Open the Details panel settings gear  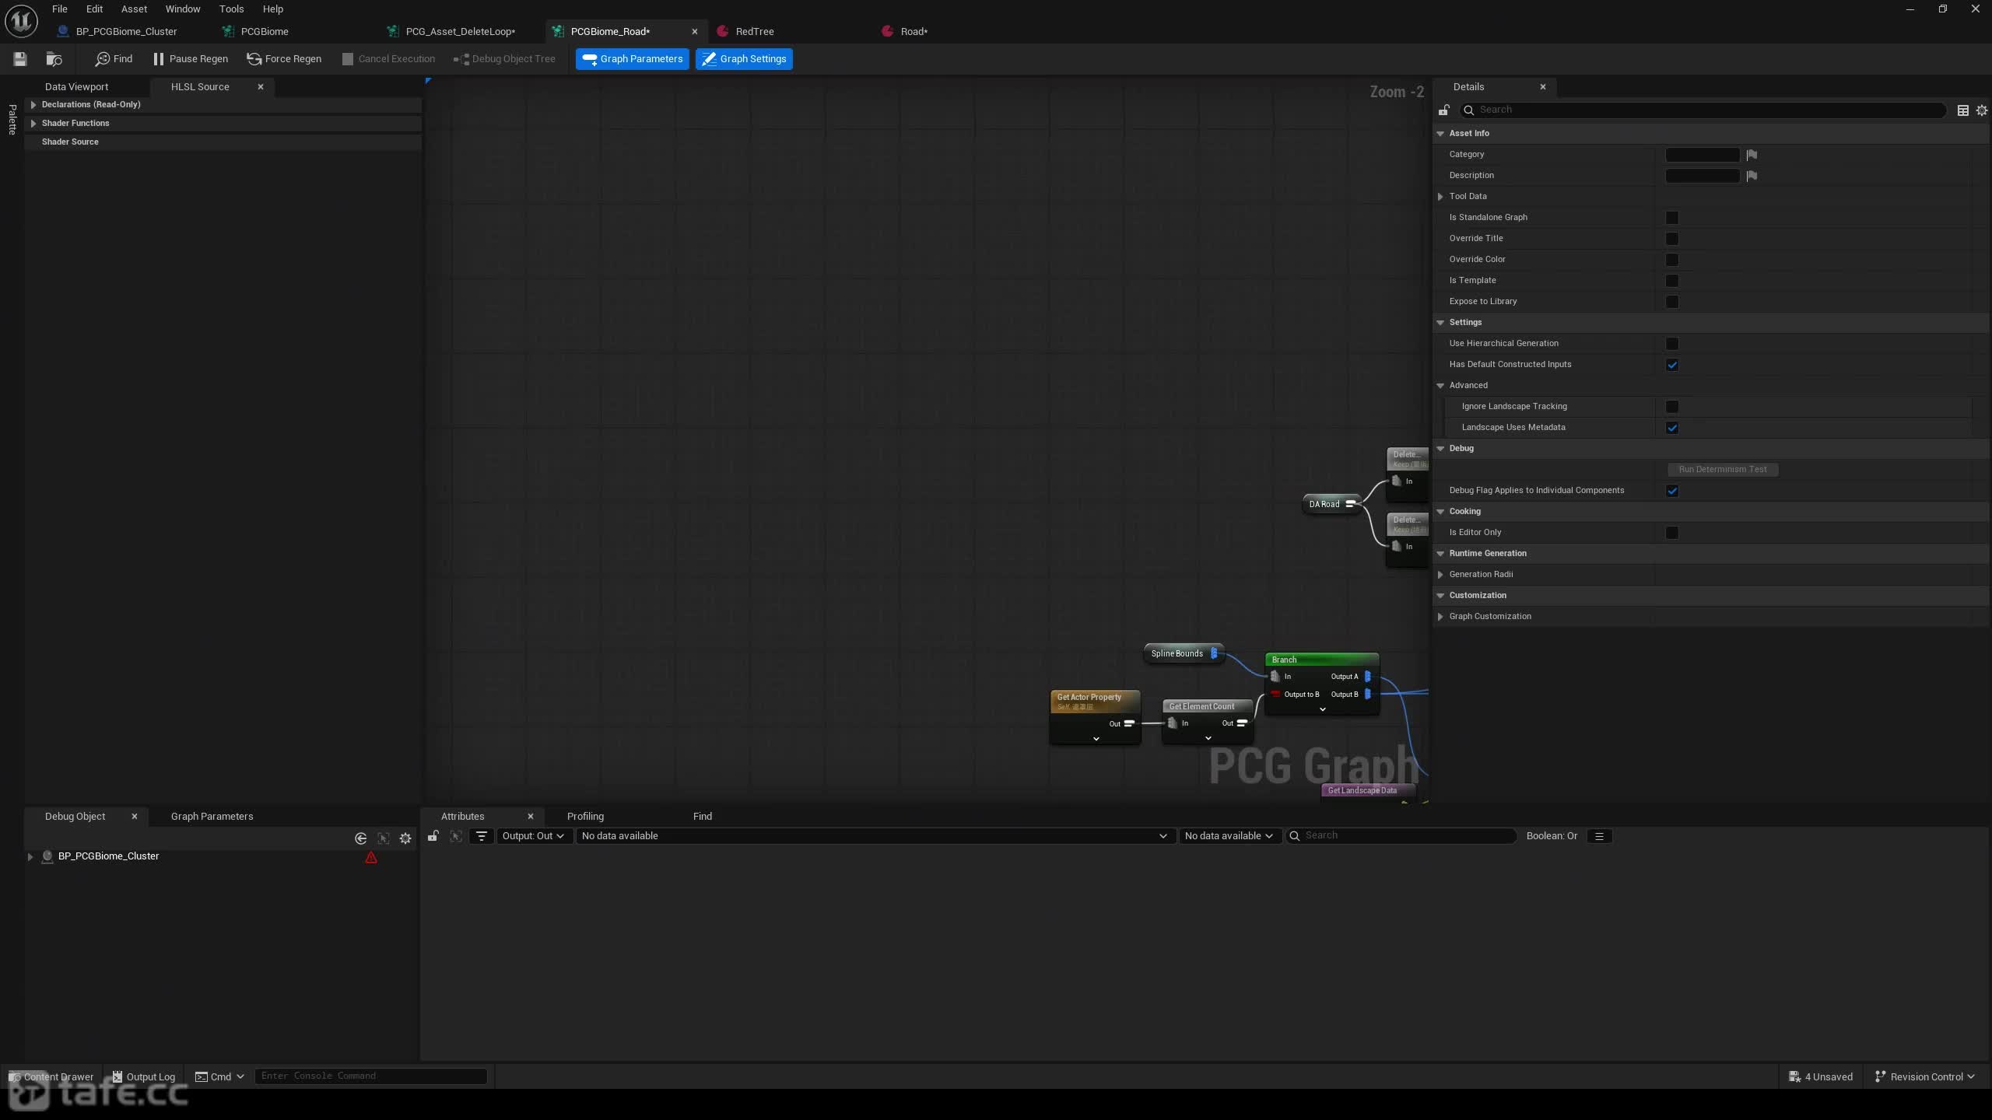pos(1981,110)
